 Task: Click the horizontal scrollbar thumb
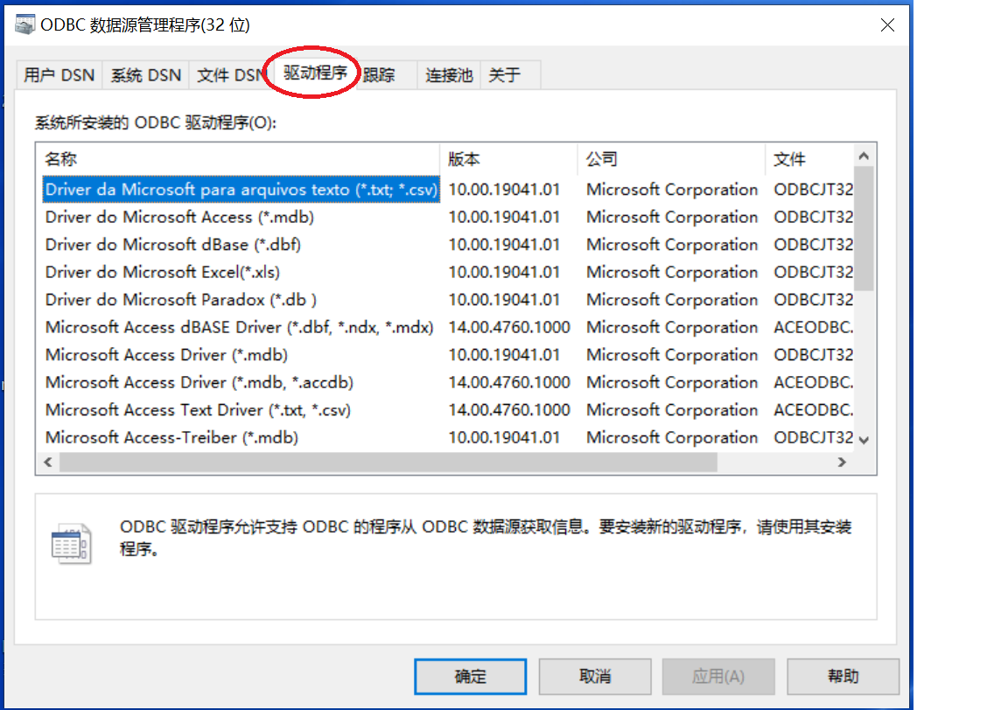388,462
